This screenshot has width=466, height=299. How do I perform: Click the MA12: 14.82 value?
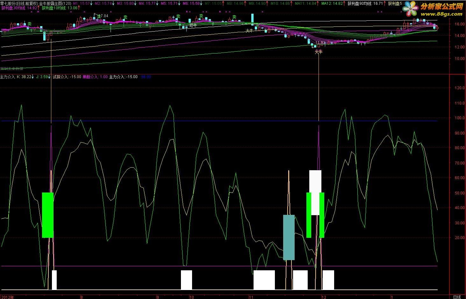point(332,3)
